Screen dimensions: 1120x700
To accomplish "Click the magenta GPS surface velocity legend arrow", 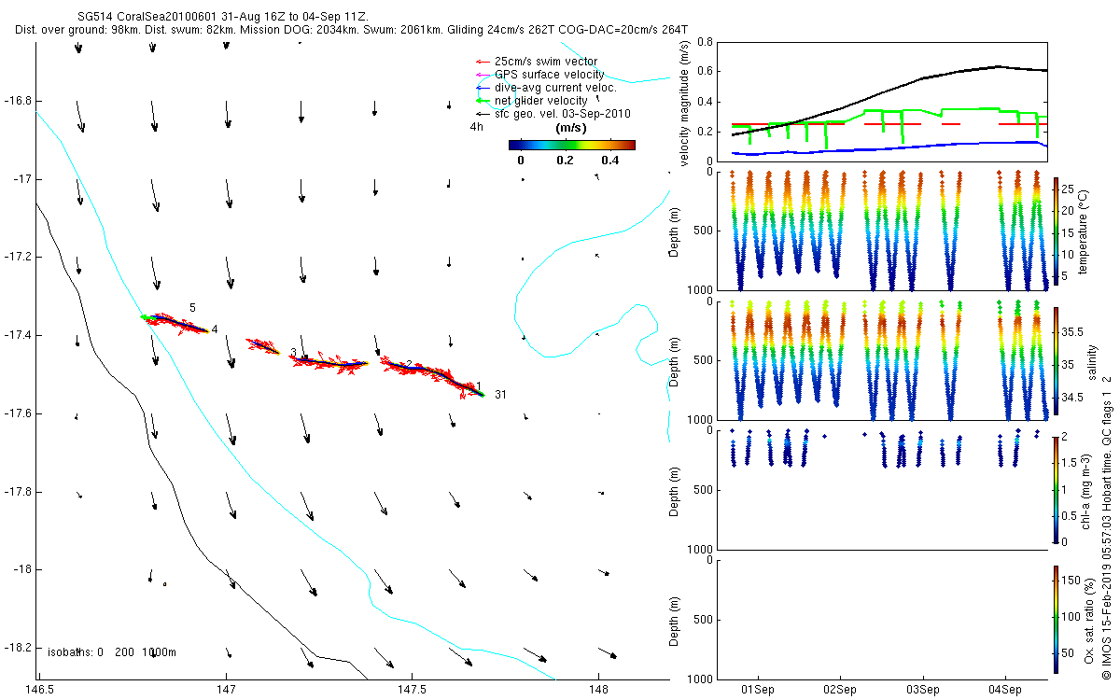I will tap(483, 75).
